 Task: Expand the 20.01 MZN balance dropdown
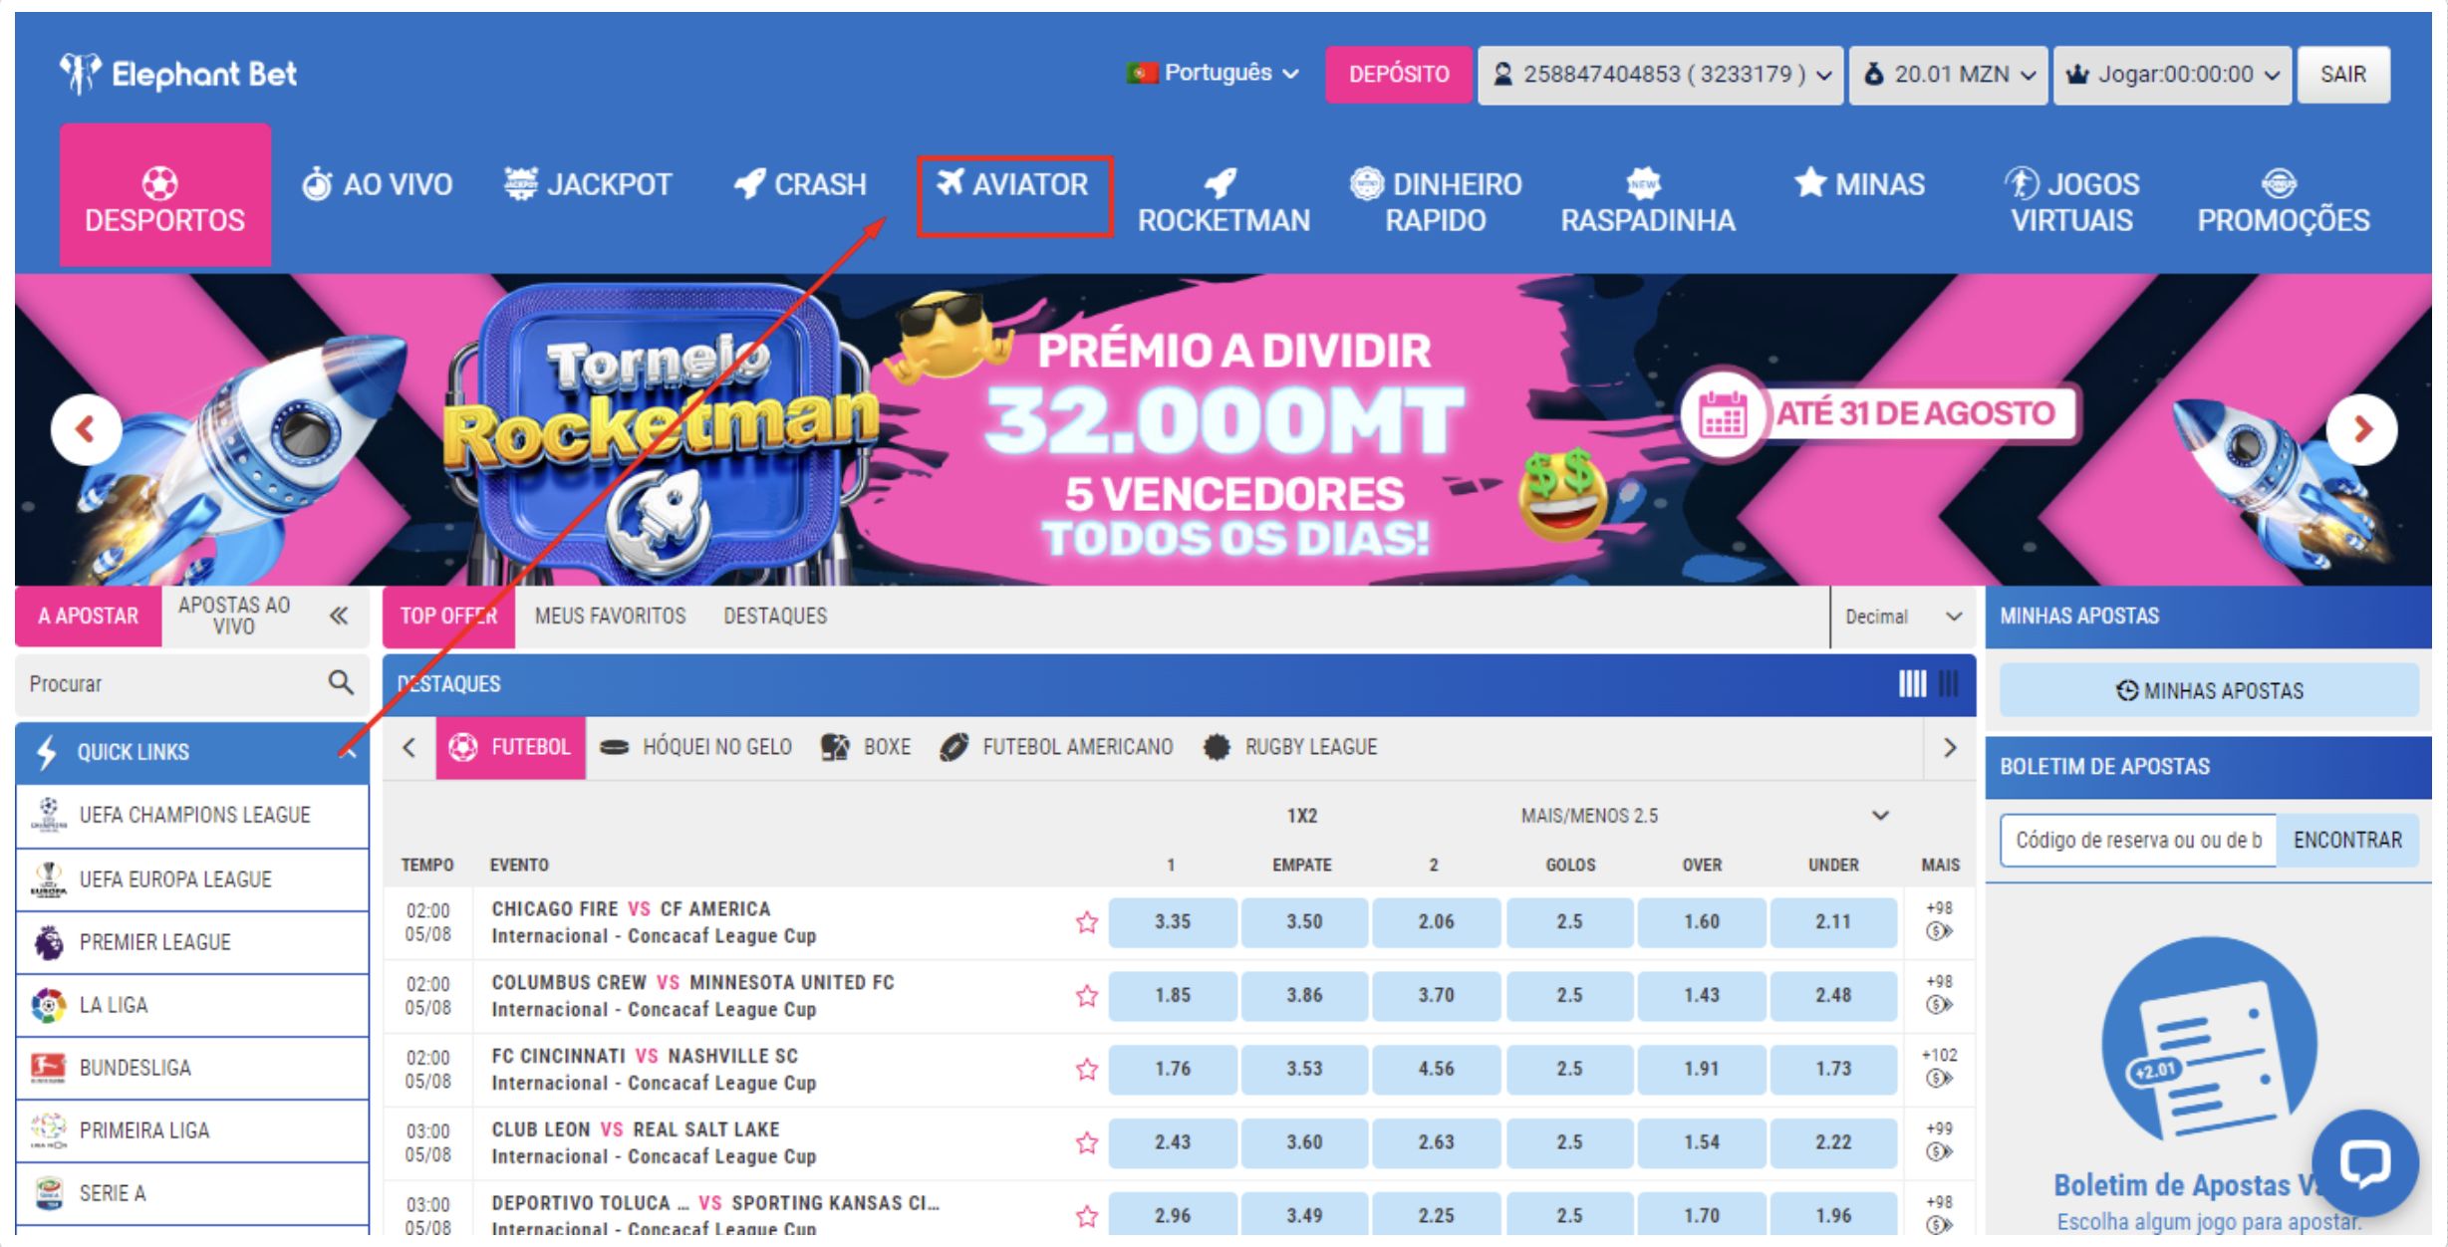pyautogui.click(x=1949, y=74)
